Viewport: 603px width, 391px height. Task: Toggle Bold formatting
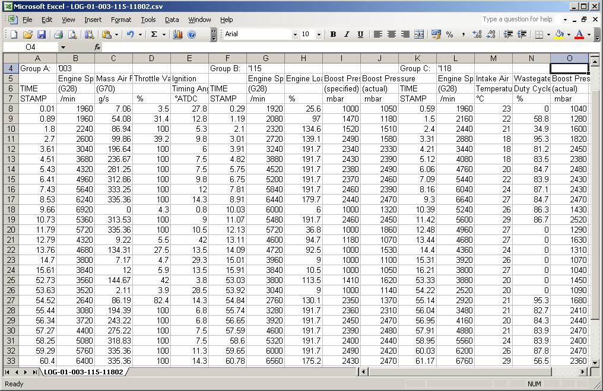pos(333,34)
